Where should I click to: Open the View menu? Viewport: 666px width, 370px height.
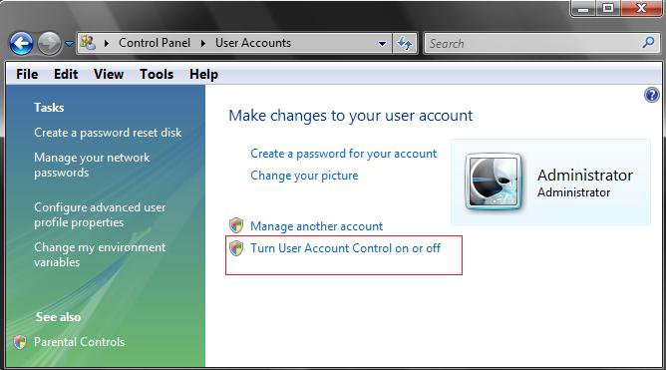[109, 75]
